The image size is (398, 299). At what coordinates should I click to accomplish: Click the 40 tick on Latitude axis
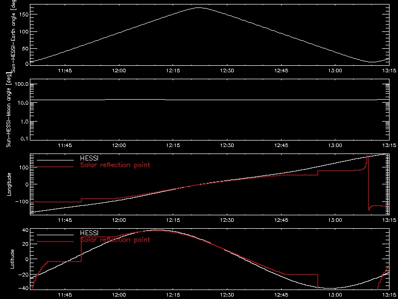[x=25, y=230]
